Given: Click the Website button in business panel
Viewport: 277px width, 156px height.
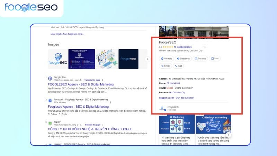Looking at the screenshot, I should click(x=166, y=59).
